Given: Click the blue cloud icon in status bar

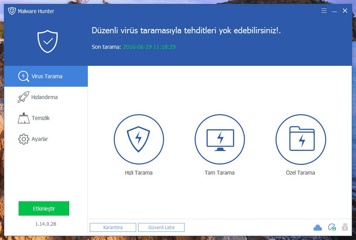Looking at the screenshot, I should tap(318, 228).
